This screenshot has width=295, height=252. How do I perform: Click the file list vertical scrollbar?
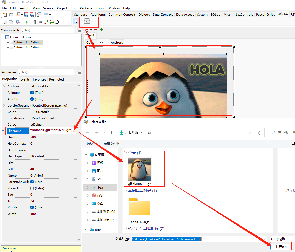coord(275,169)
